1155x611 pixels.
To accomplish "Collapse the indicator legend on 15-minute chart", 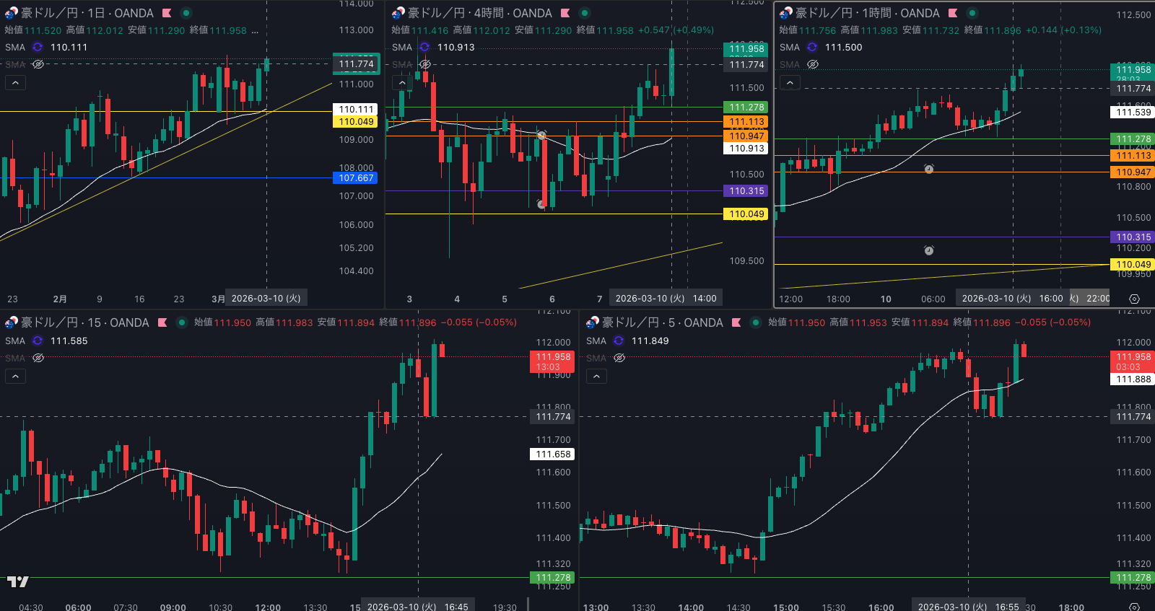I will (x=15, y=376).
